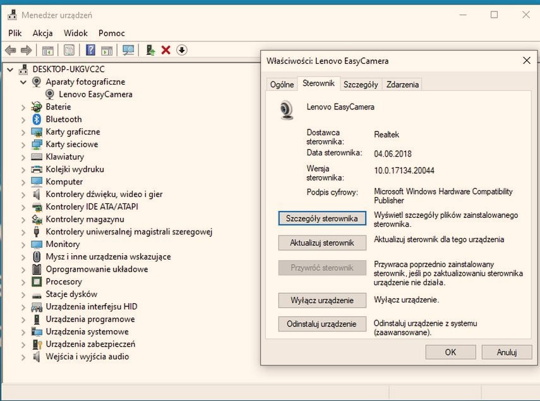Image resolution: width=540 pixels, height=401 pixels.
Task: Click the large webcam icon in the dialog
Action: [x=287, y=110]
